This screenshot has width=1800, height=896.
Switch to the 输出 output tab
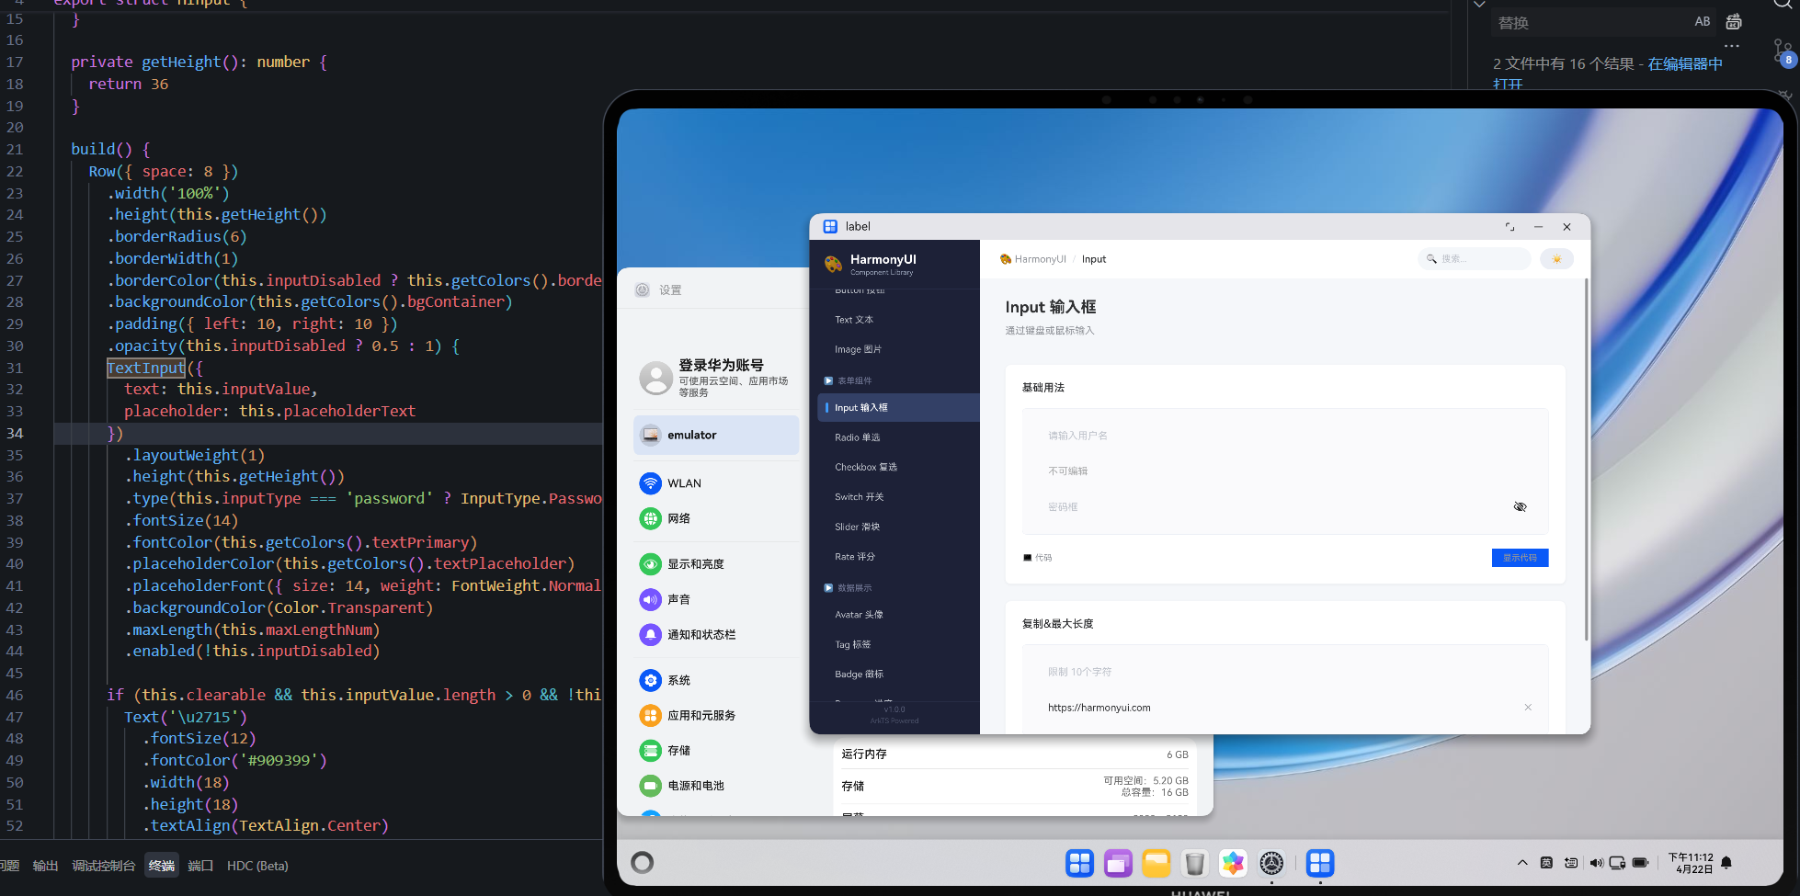click(x=45, y=866)
